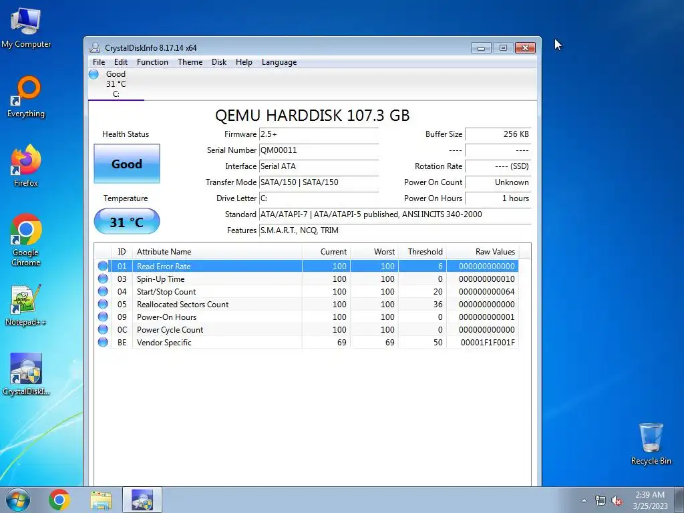Click raw value 00001F1F001F

tap(487, 343)
